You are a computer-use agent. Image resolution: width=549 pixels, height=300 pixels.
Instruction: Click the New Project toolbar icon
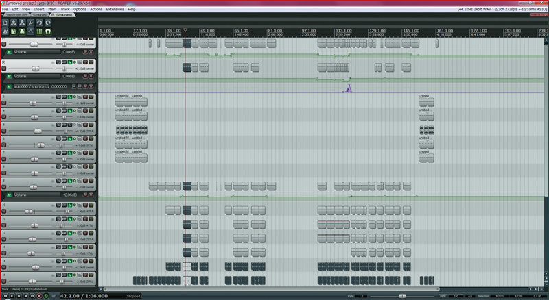(x=5, y=23)
